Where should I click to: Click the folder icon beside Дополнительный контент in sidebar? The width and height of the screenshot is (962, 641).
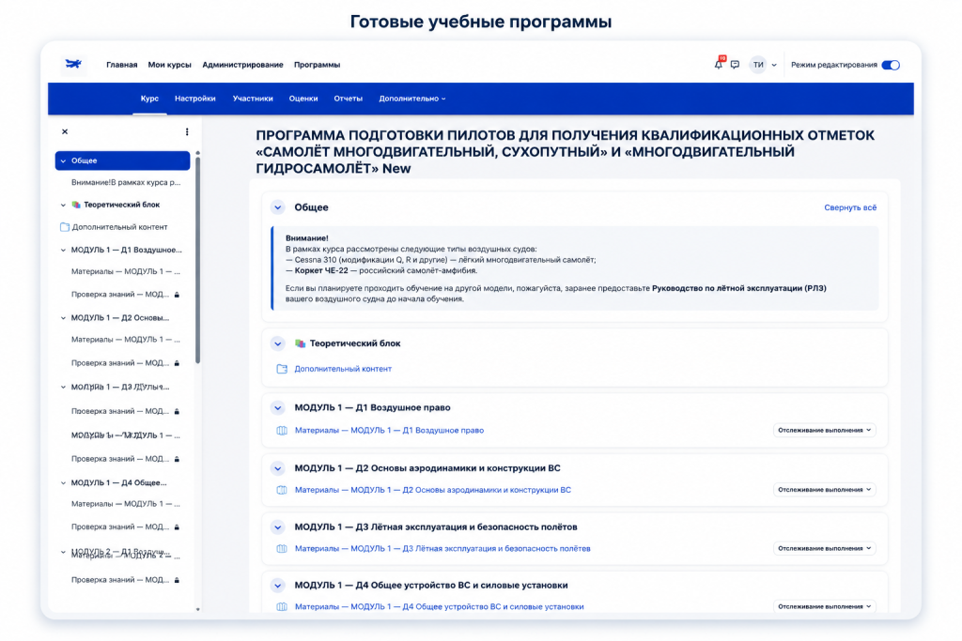click(65, 227)
